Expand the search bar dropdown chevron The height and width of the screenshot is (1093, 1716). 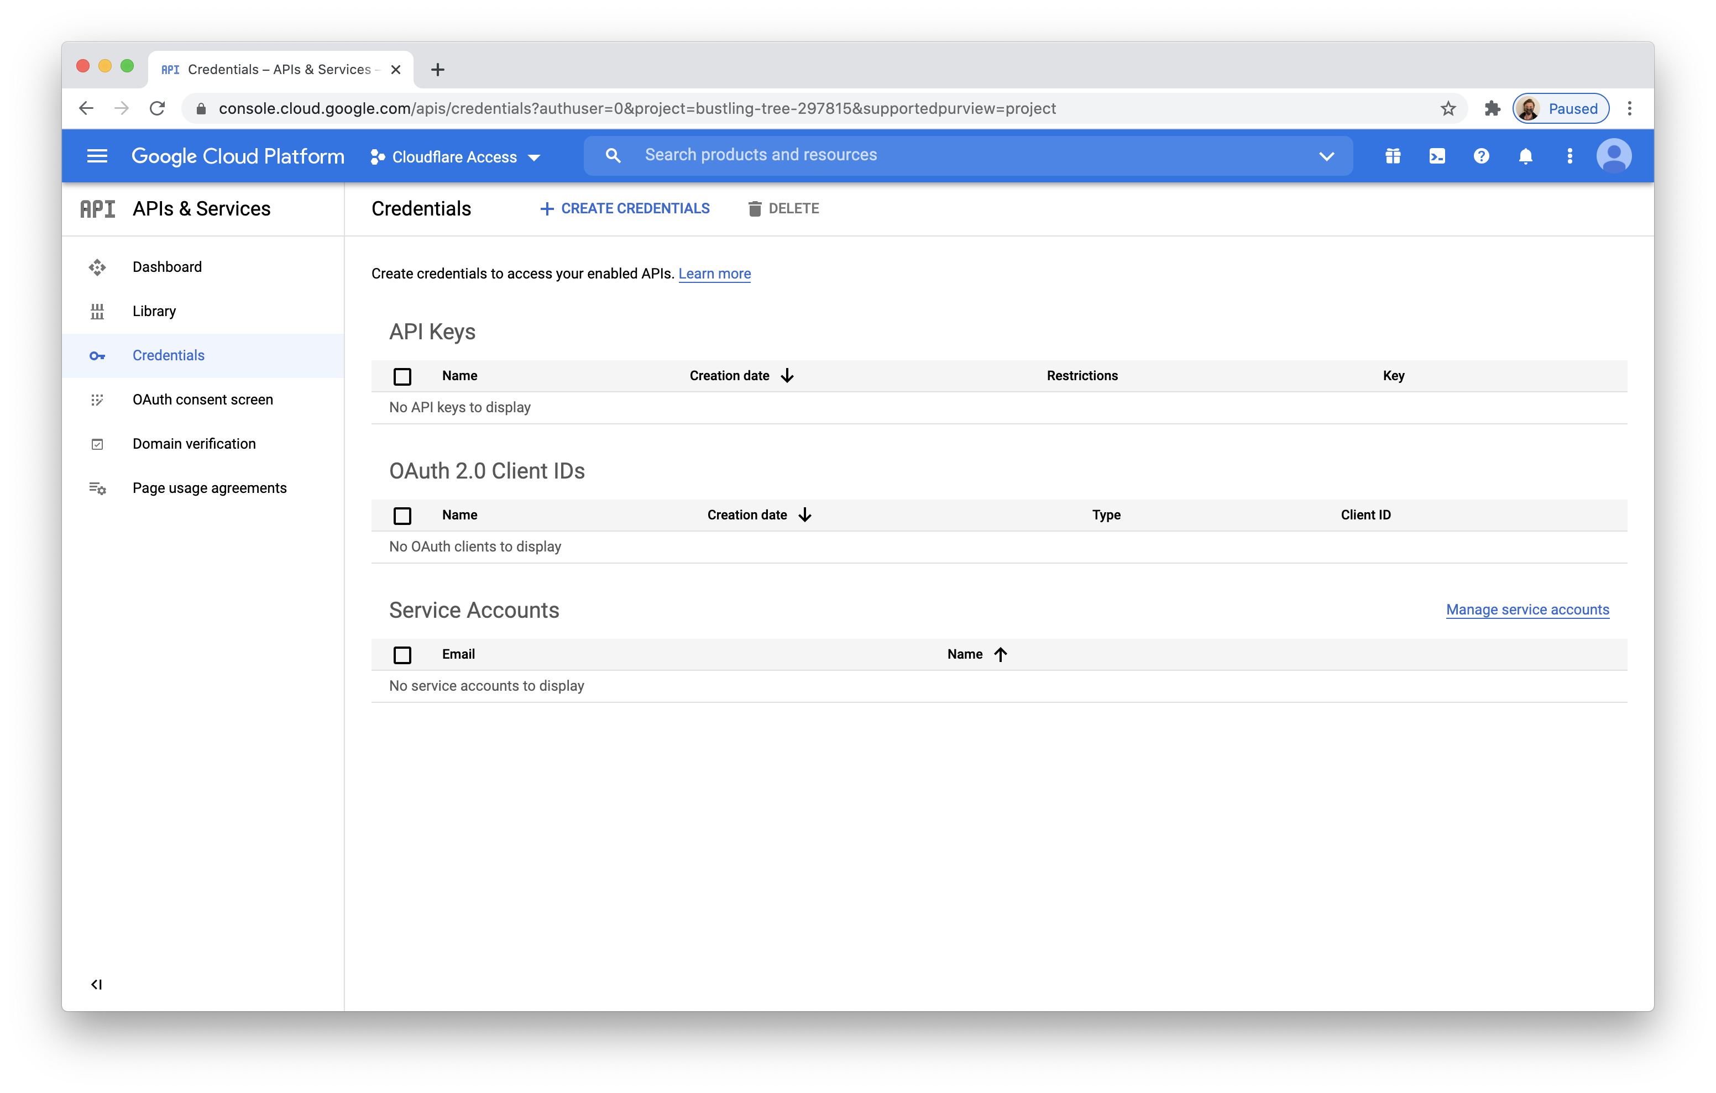pos(1326,156)
